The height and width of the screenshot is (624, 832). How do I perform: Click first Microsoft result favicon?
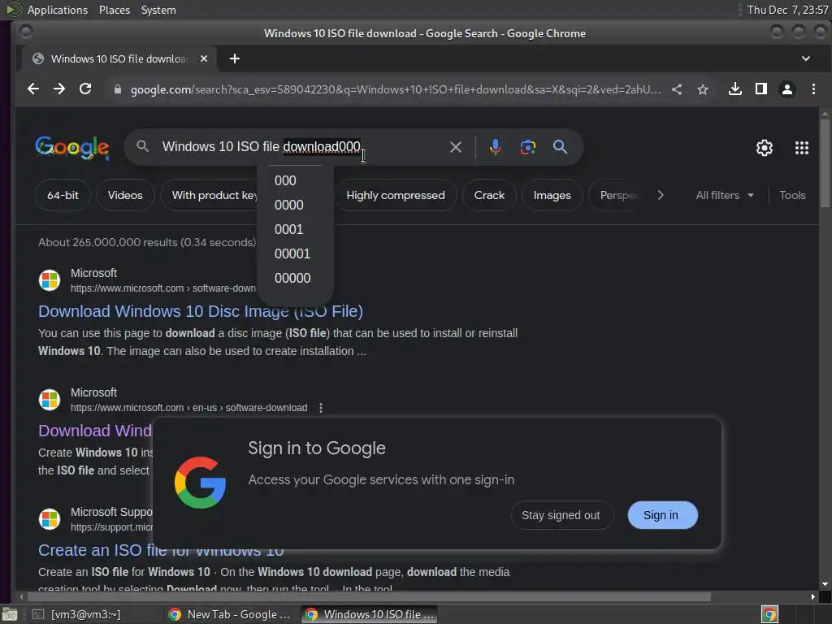click(x=50, y=280)
